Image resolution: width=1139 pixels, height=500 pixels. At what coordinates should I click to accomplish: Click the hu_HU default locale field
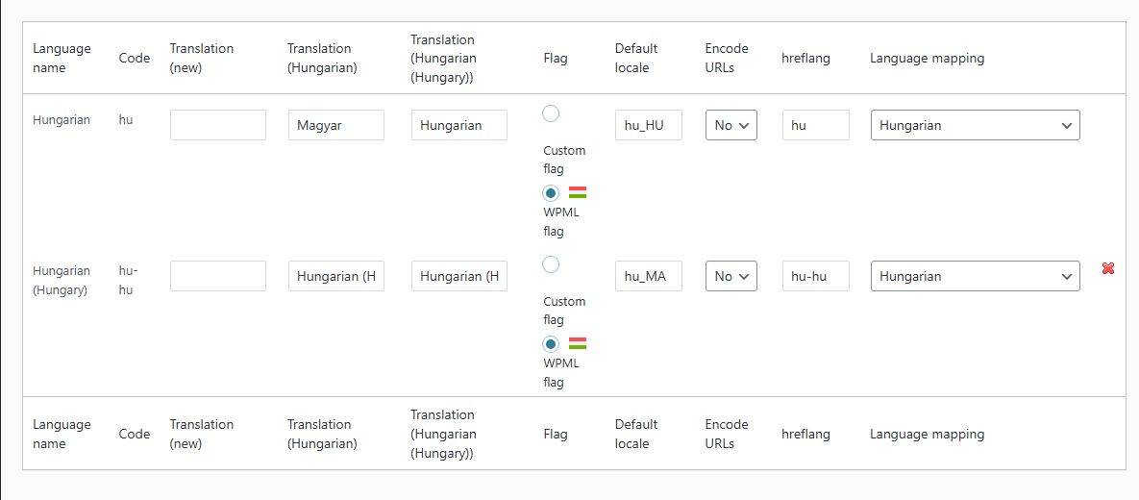649,125
